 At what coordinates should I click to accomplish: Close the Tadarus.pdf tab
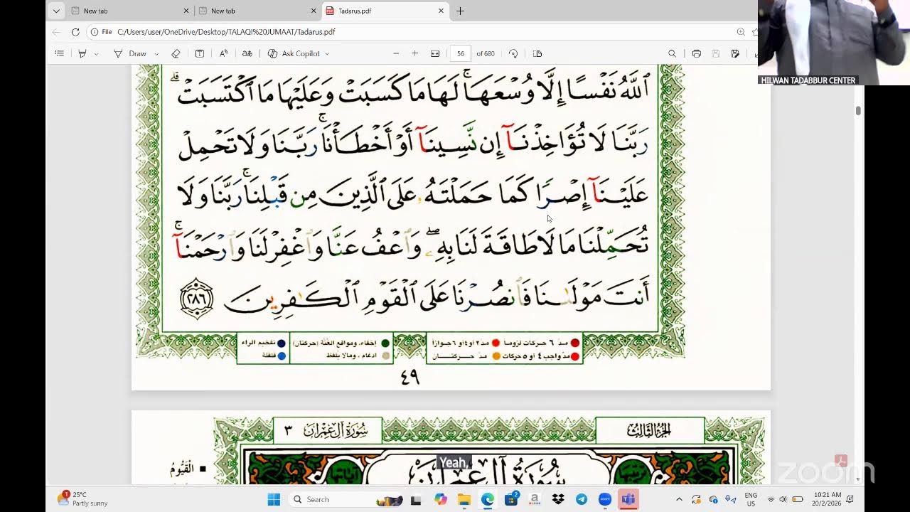pyautogui.click(x=441, y=11)
